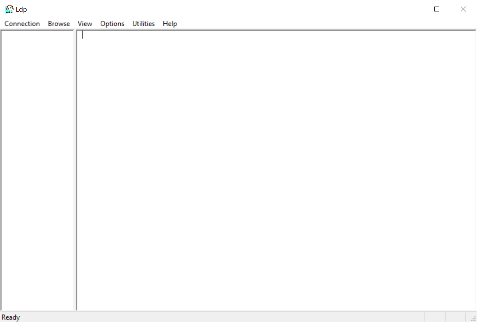Open the View menu
The width and height of the screenshot is (477, 322).
click(x=85, y=24)
